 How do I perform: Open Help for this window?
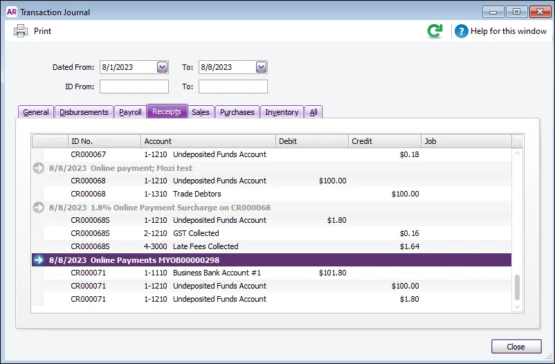501,31
